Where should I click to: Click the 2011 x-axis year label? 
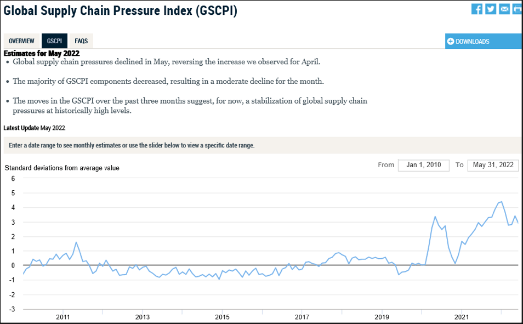coord(62,317)
